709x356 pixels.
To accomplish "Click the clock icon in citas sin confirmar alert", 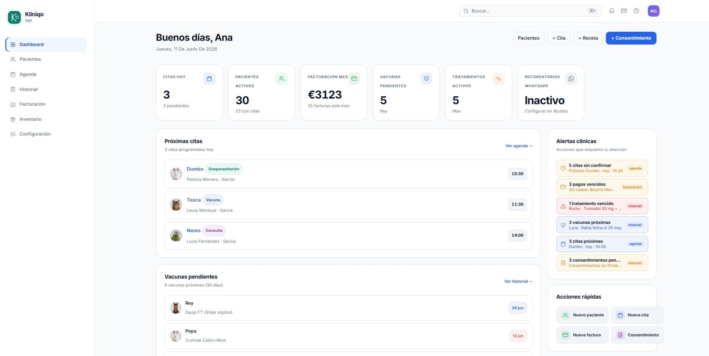I will pyautogui.click(x=563, y=168).
